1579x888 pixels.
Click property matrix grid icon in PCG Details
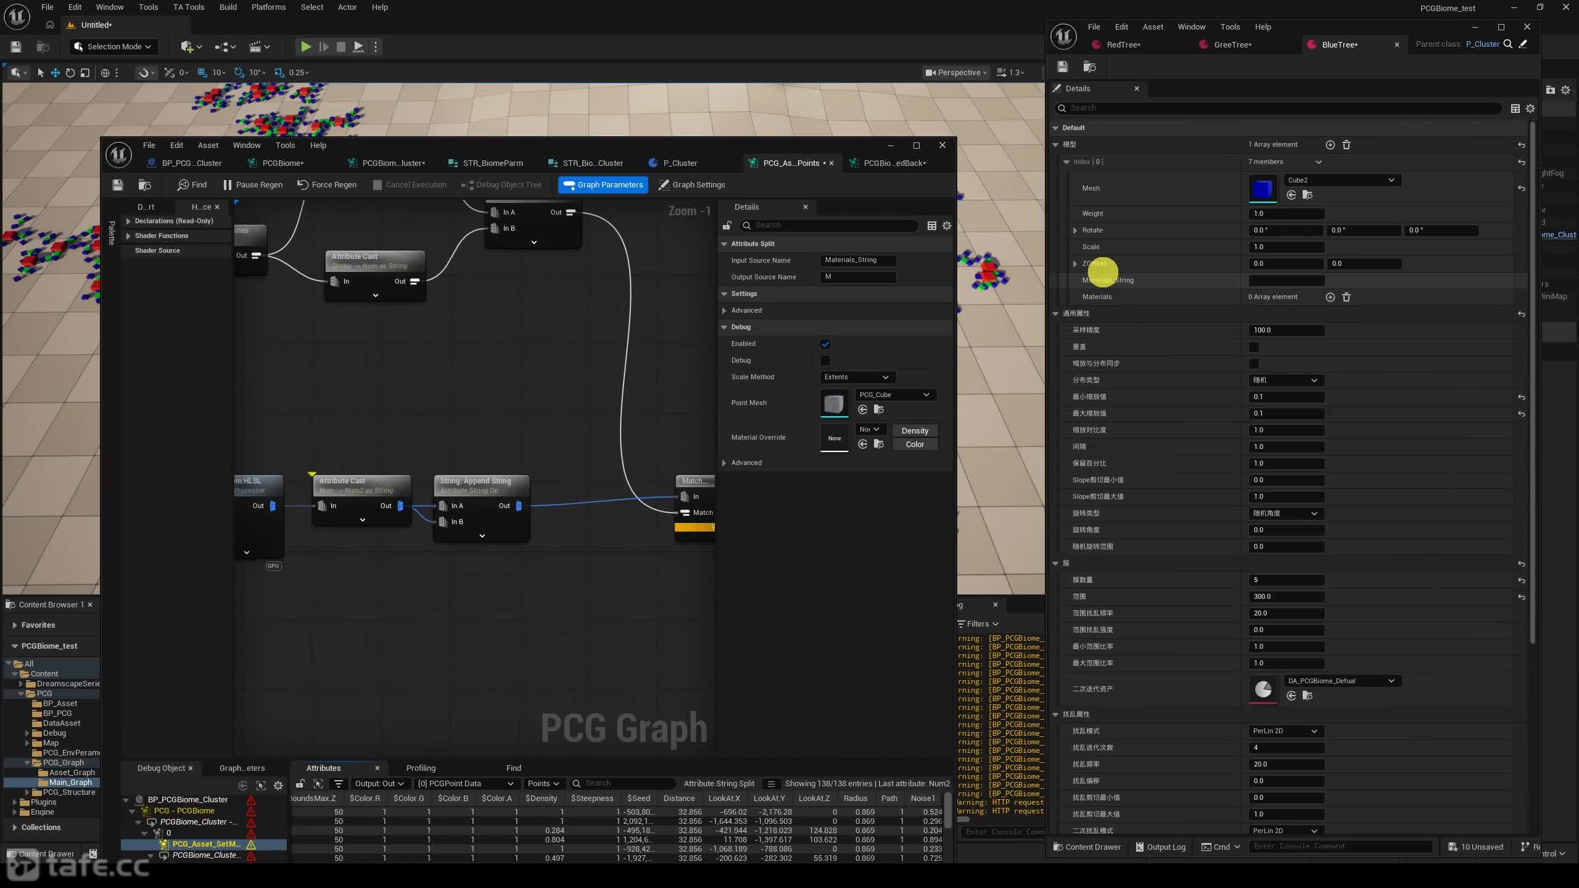[932, 226]
